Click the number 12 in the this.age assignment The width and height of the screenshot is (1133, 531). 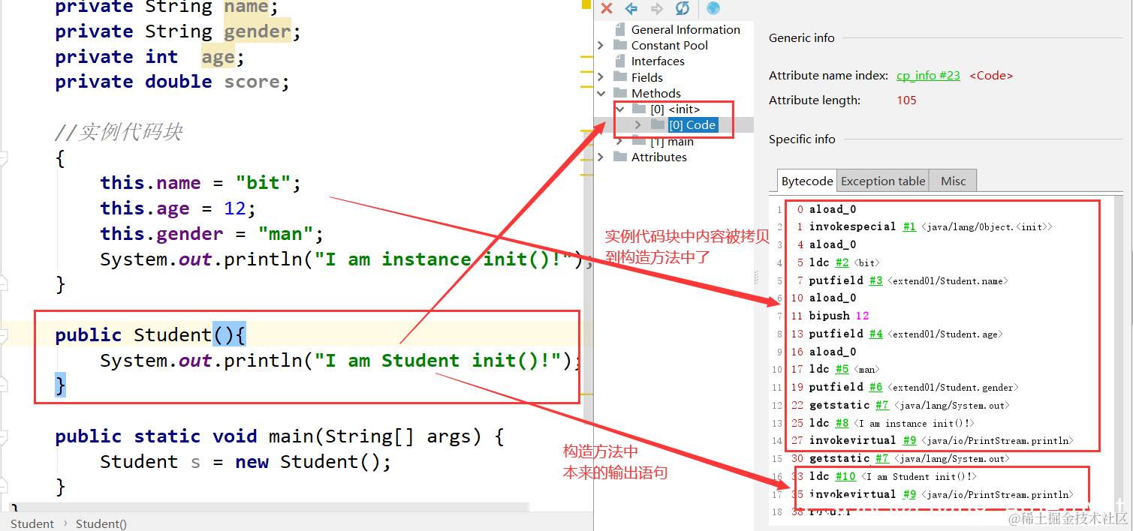point(235,208)
